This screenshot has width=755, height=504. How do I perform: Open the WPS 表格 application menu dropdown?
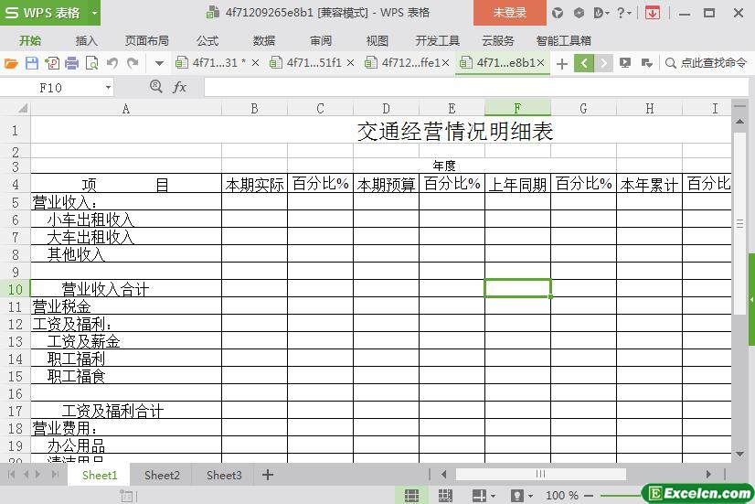(95, 13)
